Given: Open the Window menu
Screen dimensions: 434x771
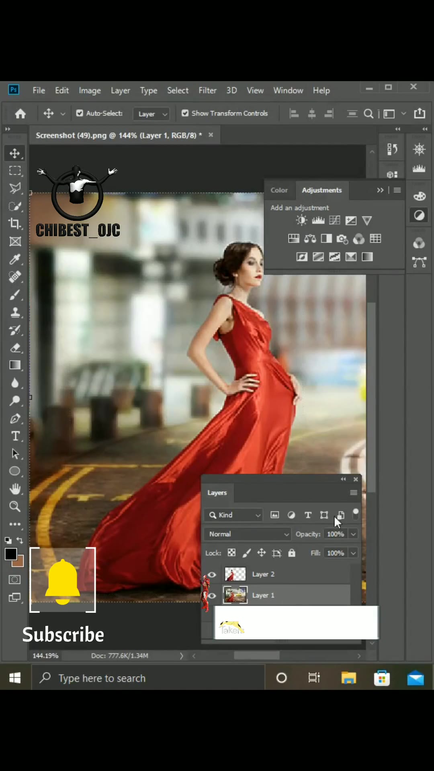Looking at the screenshot, I should click(288, 90).
